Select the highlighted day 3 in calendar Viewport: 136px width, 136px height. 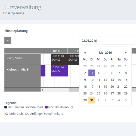point(92,73)
